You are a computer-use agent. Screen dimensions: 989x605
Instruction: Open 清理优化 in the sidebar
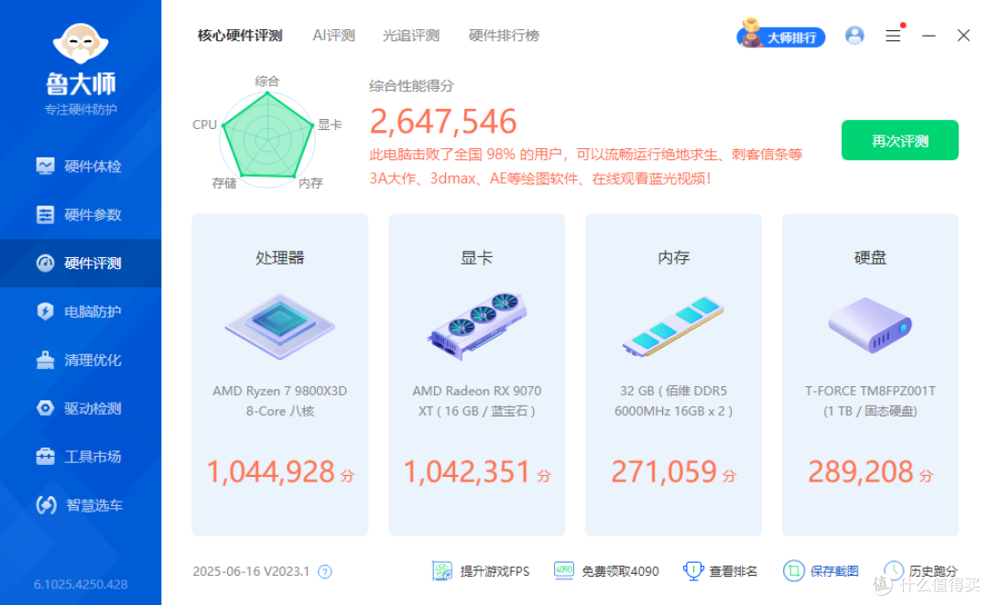(80, 361)
